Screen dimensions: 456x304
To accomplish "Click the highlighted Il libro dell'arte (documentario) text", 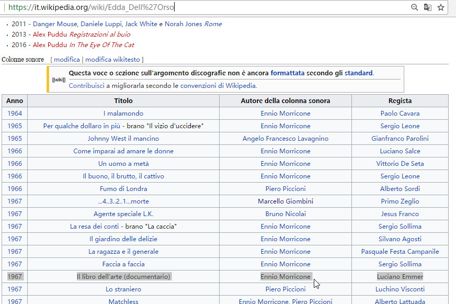I will tap(123, 276).
